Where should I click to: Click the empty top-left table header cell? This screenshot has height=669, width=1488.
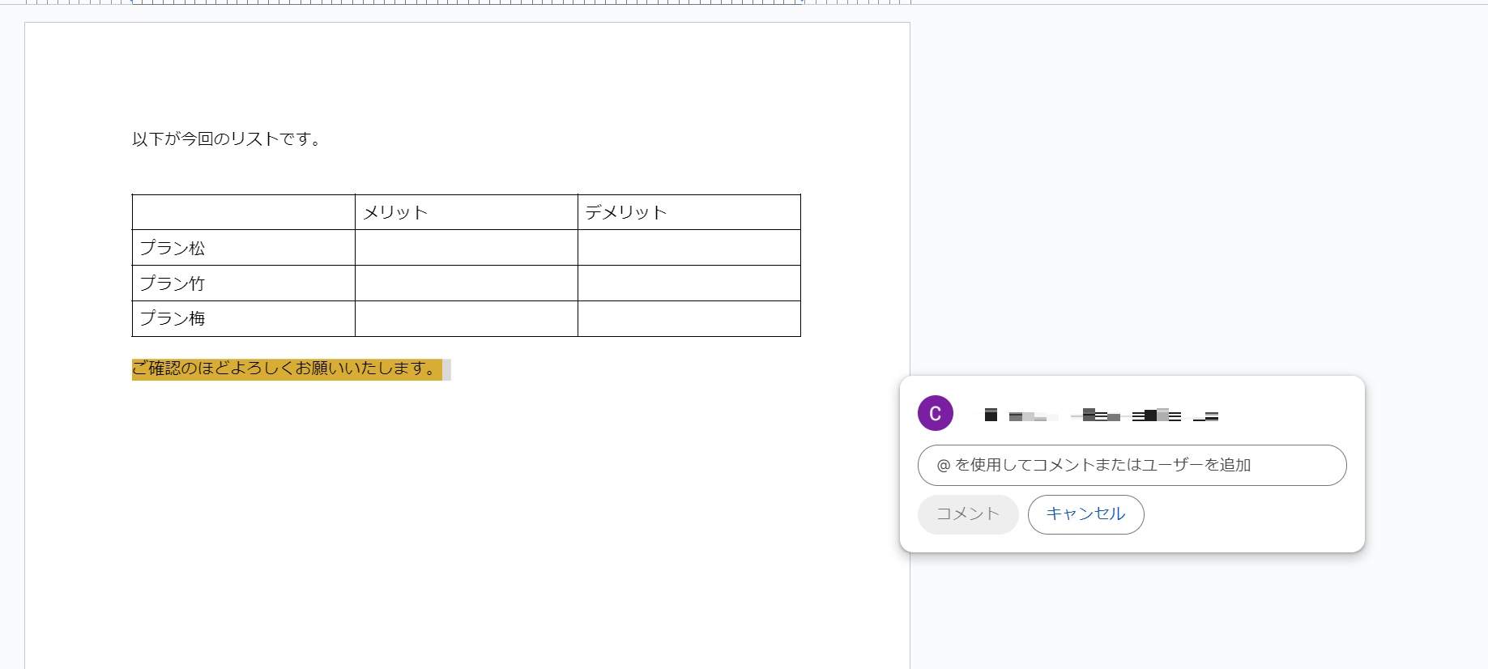[243, 212]
